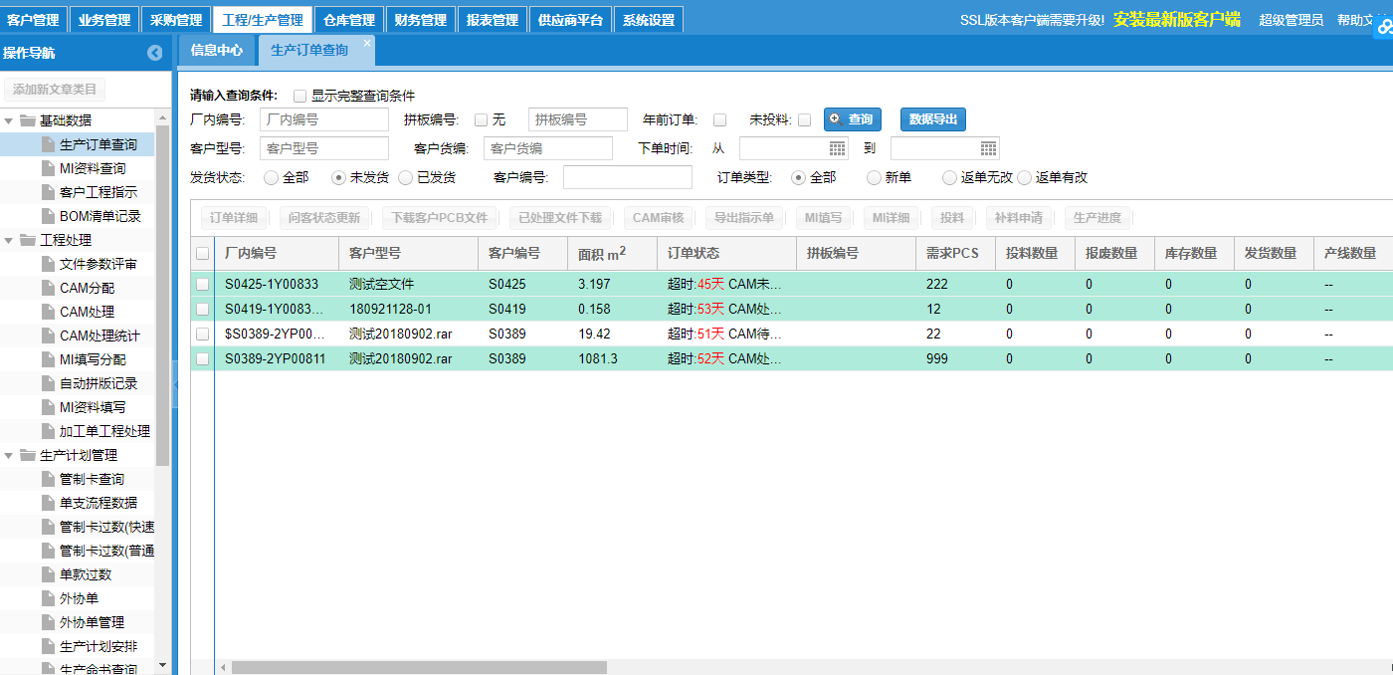This screenshot has width=1393, height=675.
Task: Open the 报表管理 menu
Action: [x=492, y=18]
